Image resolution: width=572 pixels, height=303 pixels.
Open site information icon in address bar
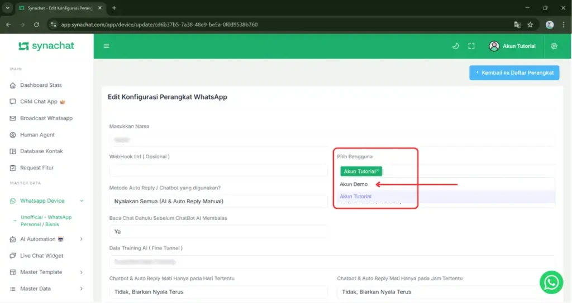point(54,25)
